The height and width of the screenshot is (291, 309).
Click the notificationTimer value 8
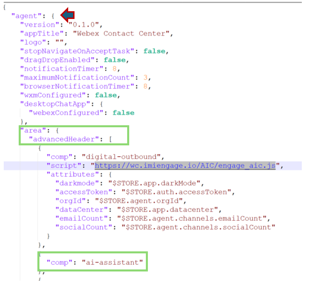115,69
